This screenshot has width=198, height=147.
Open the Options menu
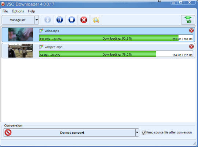pos(18,11)
